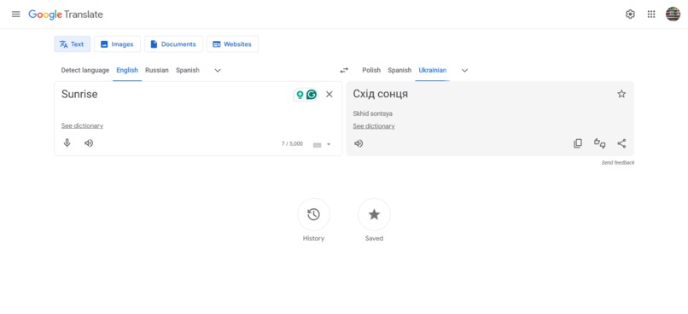This screenshot has height=314, width=688.
Task: Click into the Sunrise input field
Action: [176, 95]
